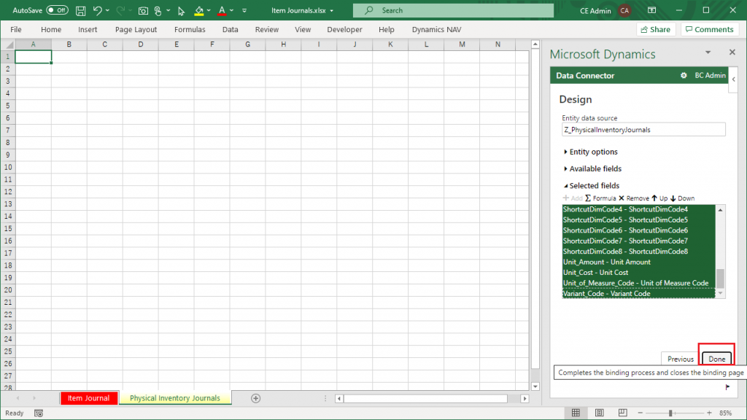Open the Undo history dropdown

108,10
